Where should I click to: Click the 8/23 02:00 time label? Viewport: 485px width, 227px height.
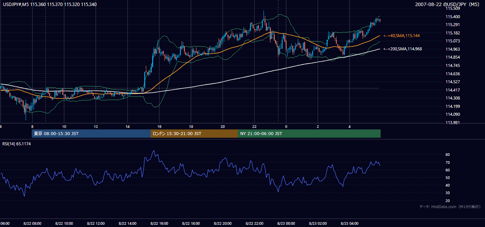(x=317, y=224)
